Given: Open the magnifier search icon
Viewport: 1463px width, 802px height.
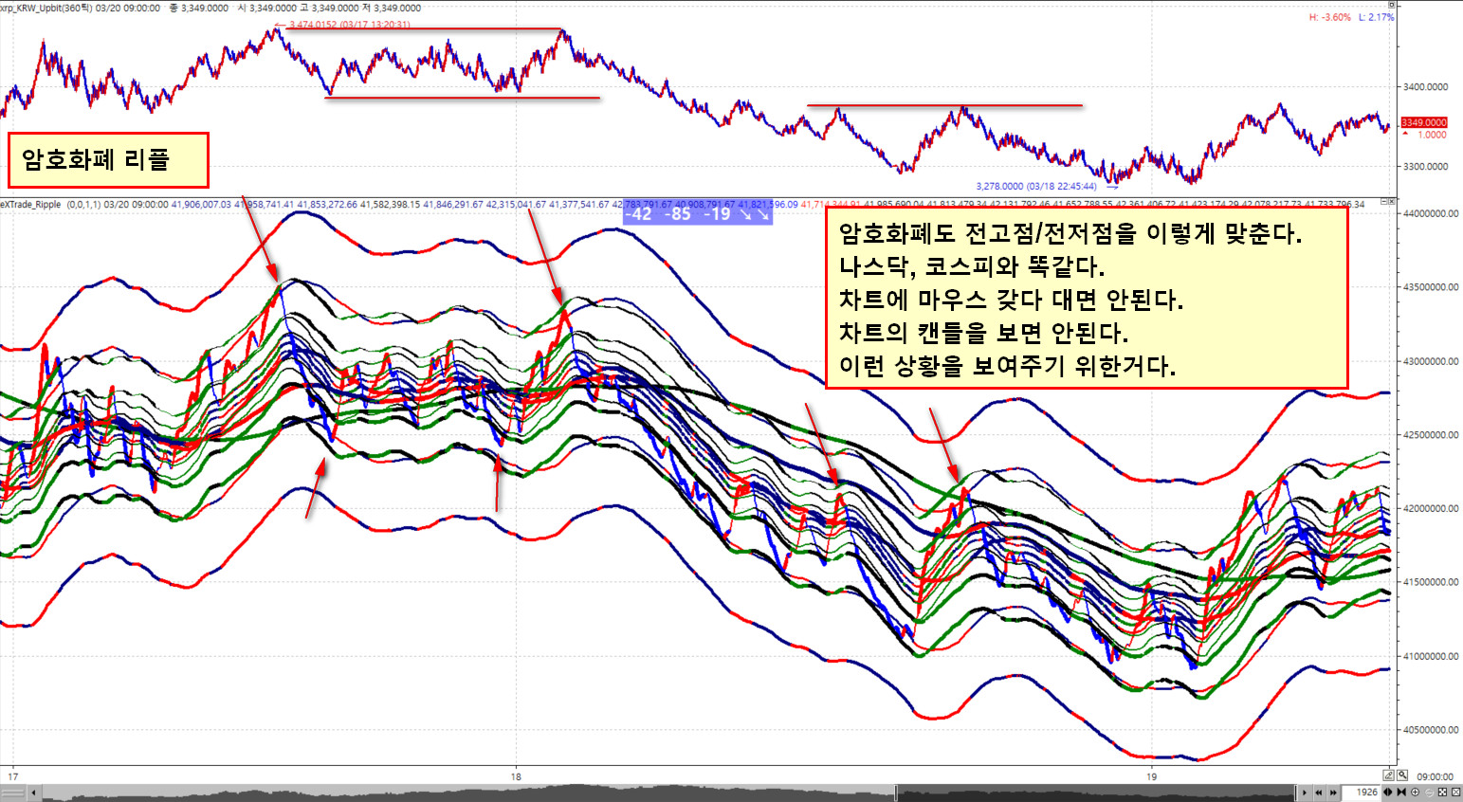Looking at the screenshot, I should coord(1402,775).
